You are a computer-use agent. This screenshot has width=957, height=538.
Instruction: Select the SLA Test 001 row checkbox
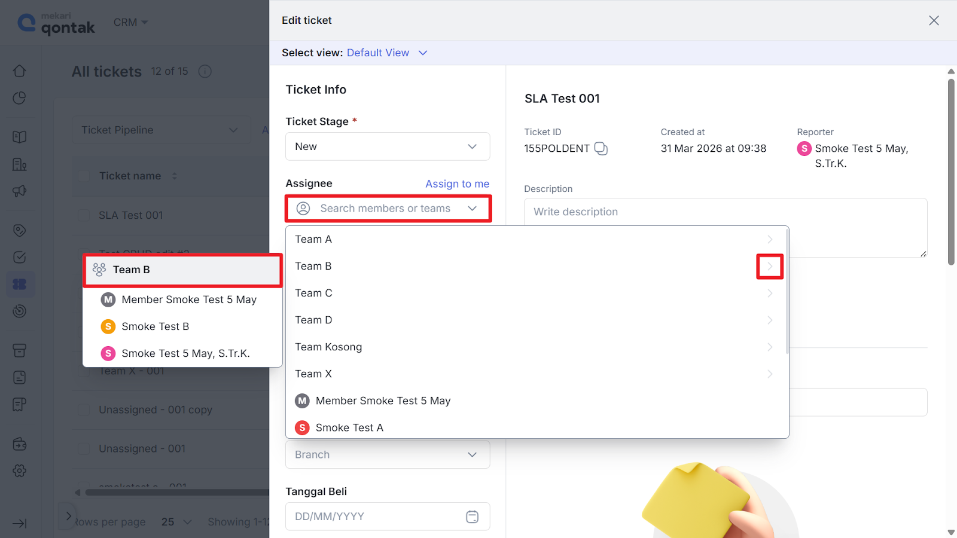click(84, 215)
